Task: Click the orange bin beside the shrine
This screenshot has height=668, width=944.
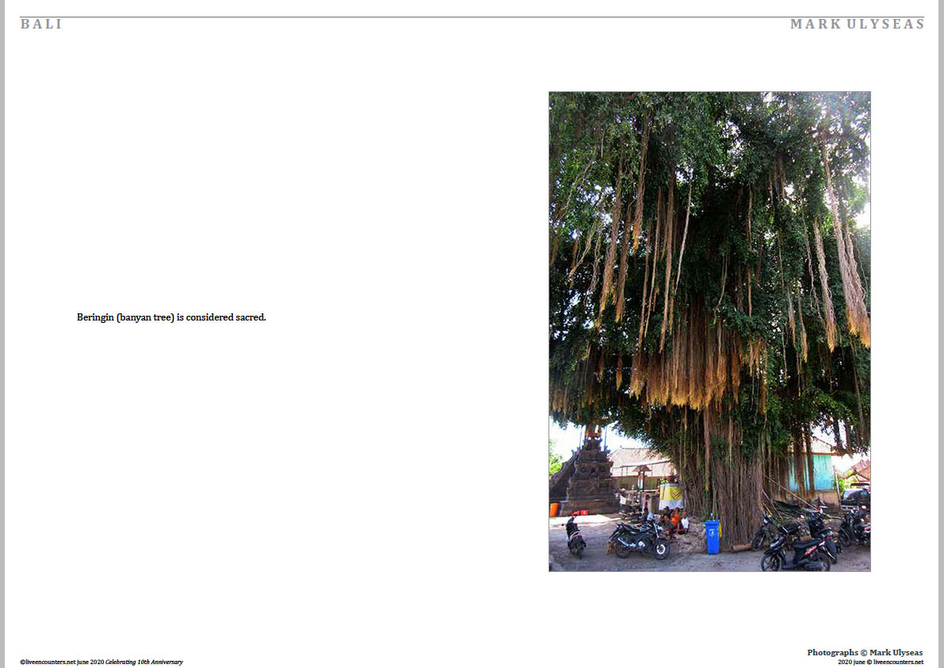Action: click(554, 509)
